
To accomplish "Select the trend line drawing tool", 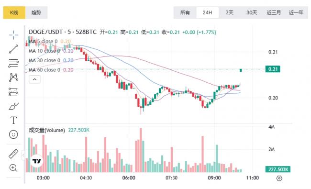I will pyautogui.click(x=13, y=49).
